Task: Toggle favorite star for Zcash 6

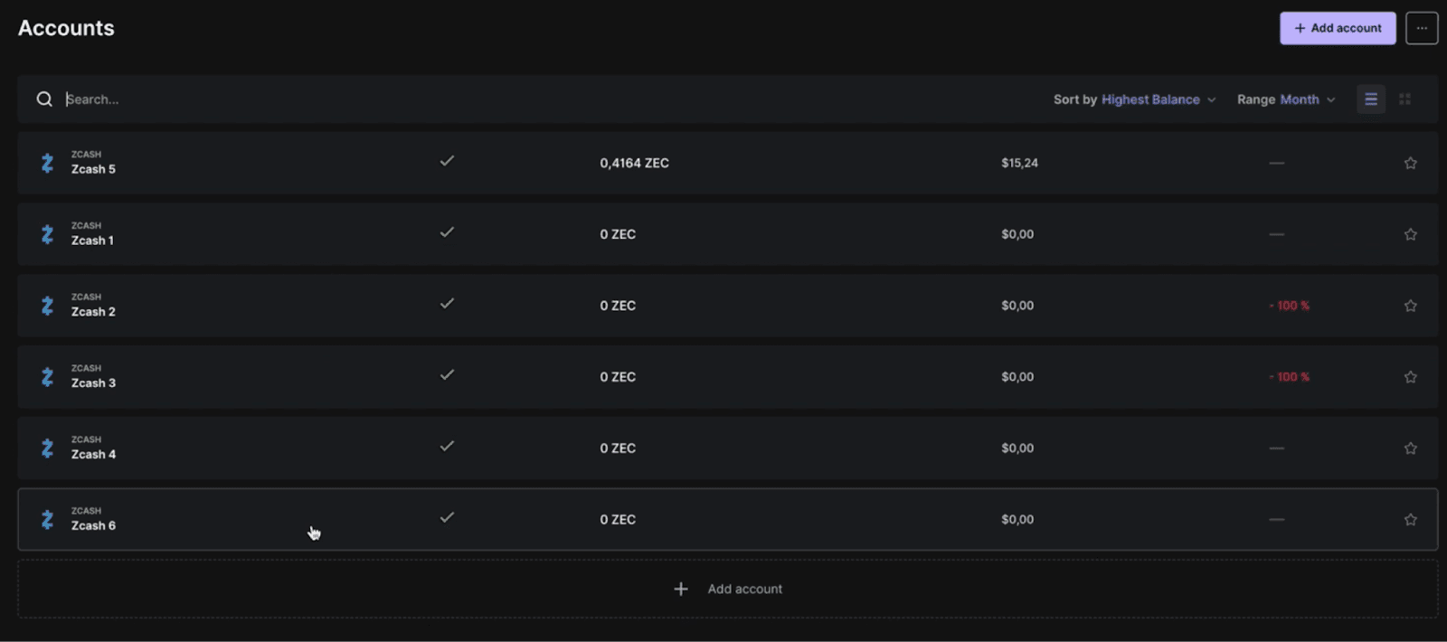Action: click(x=1410, y=519)
